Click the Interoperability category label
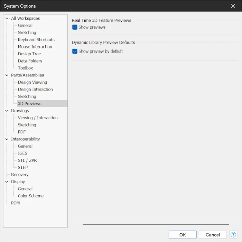 pyautogui.click(x=26, y=139)
